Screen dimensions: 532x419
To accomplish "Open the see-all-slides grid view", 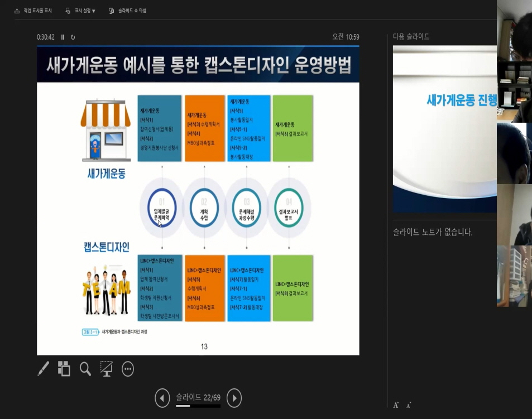I will [64, 369].
